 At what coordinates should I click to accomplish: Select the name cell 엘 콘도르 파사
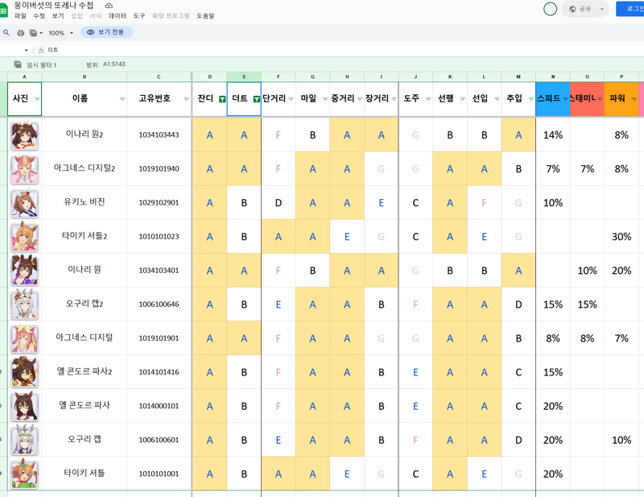tap(85, 406)
